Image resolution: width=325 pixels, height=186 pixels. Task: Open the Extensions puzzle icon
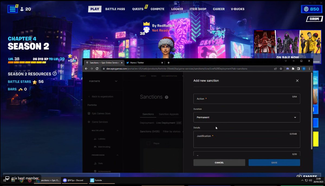tap(293, 69)
